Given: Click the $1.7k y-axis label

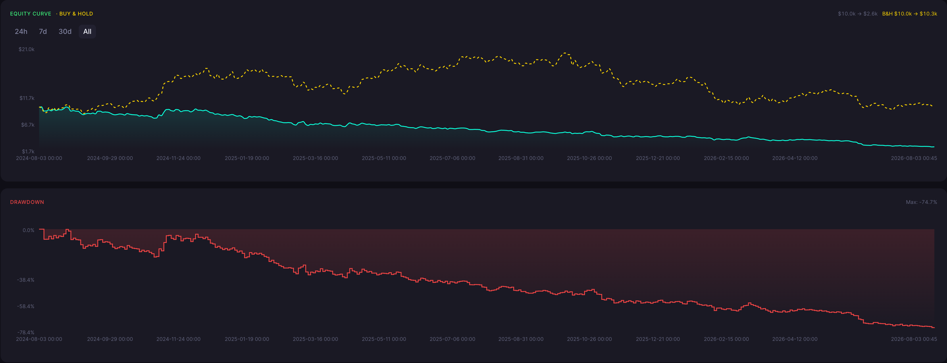Looking at the screenshot, I should [x=28, y=151].
